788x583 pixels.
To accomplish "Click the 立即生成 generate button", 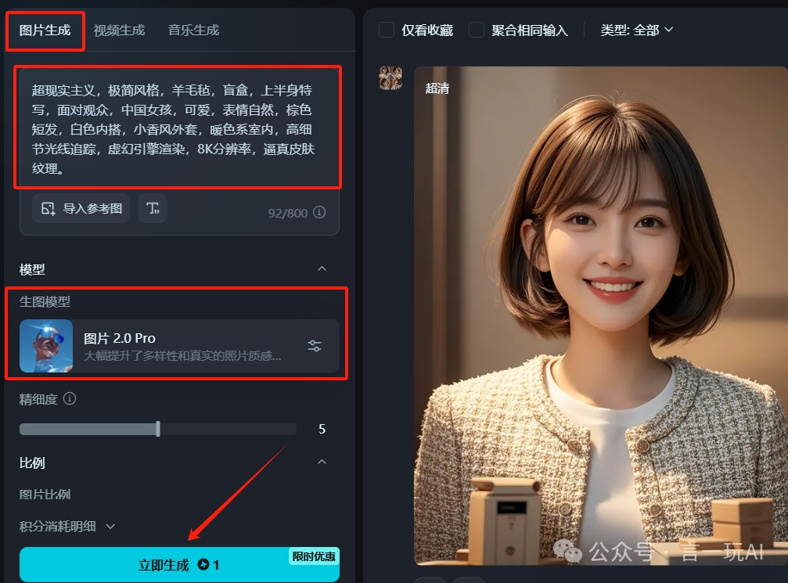I will pos(179,565).
